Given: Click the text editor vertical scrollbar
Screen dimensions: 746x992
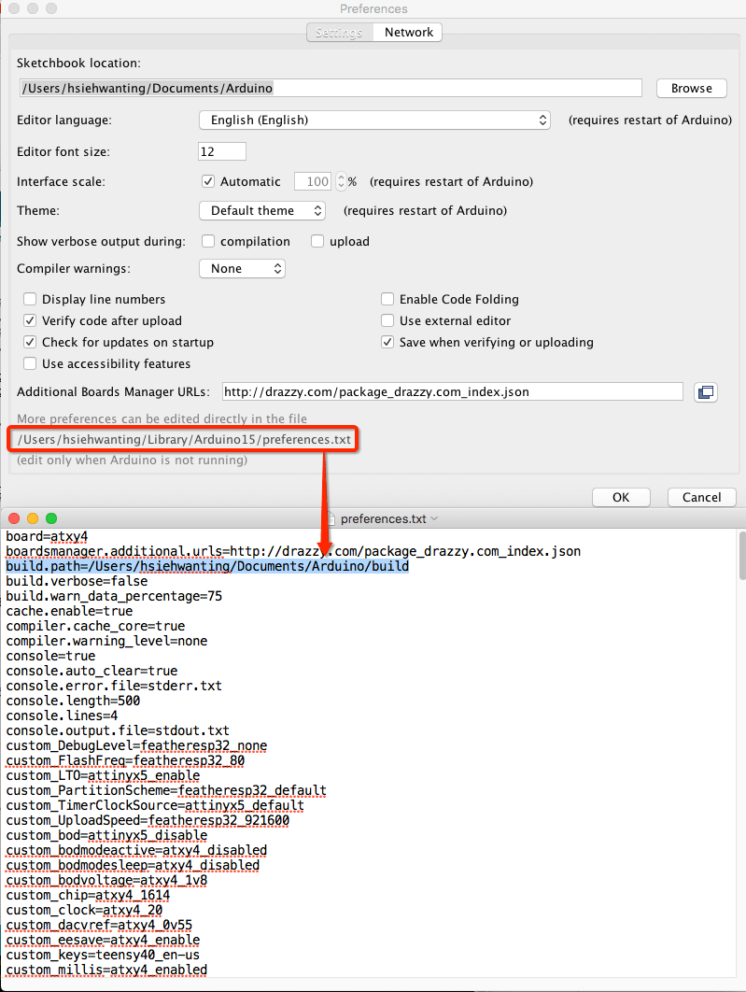Looking at the screenshot, I should point(741,560).
